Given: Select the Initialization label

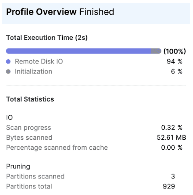Looking at the screenshot, I should pyautogui.click(x=34, y=72).
